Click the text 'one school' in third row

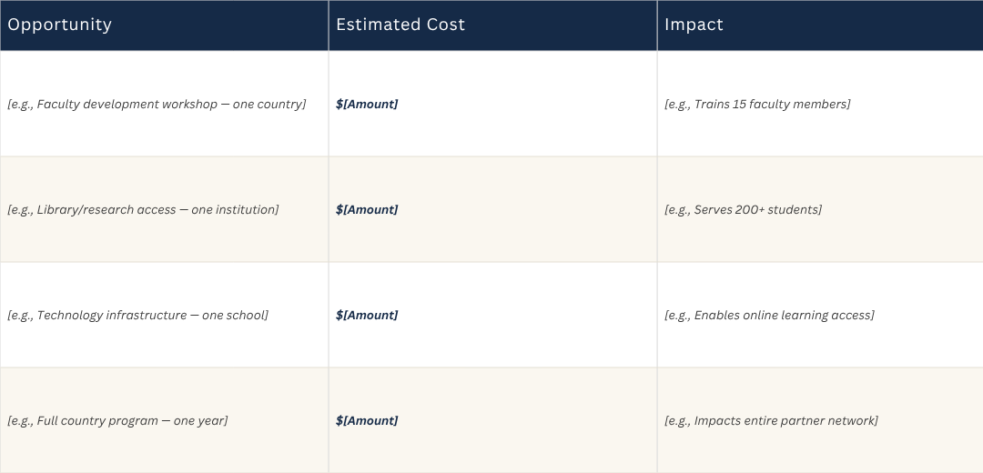pos(233,315)
